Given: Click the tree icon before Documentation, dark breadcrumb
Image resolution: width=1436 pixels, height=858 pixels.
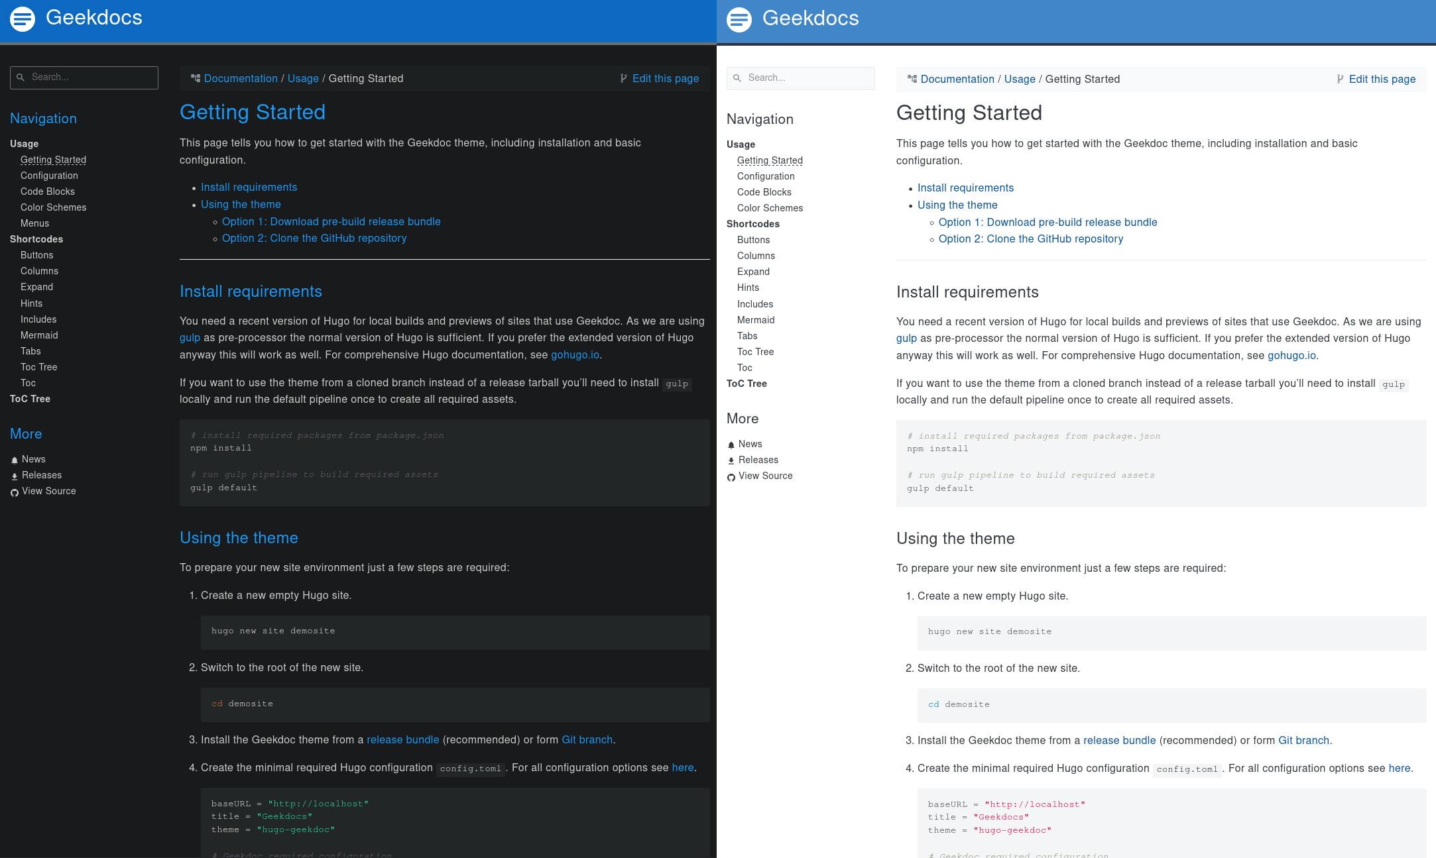Looking at the screenshot, I should [x=196, y=78].
